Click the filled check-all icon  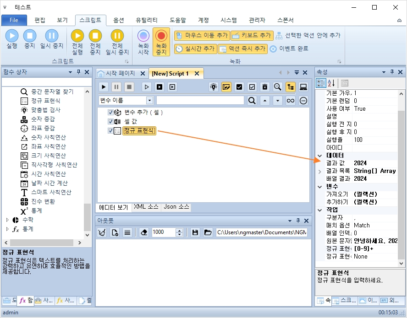coord(239,87)
